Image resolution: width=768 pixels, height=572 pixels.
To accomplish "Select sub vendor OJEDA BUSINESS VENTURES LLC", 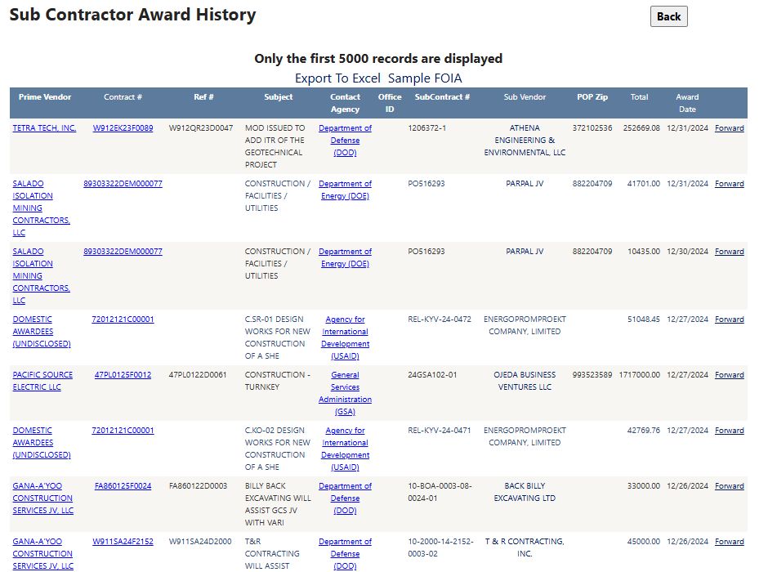I will [525, 381].
